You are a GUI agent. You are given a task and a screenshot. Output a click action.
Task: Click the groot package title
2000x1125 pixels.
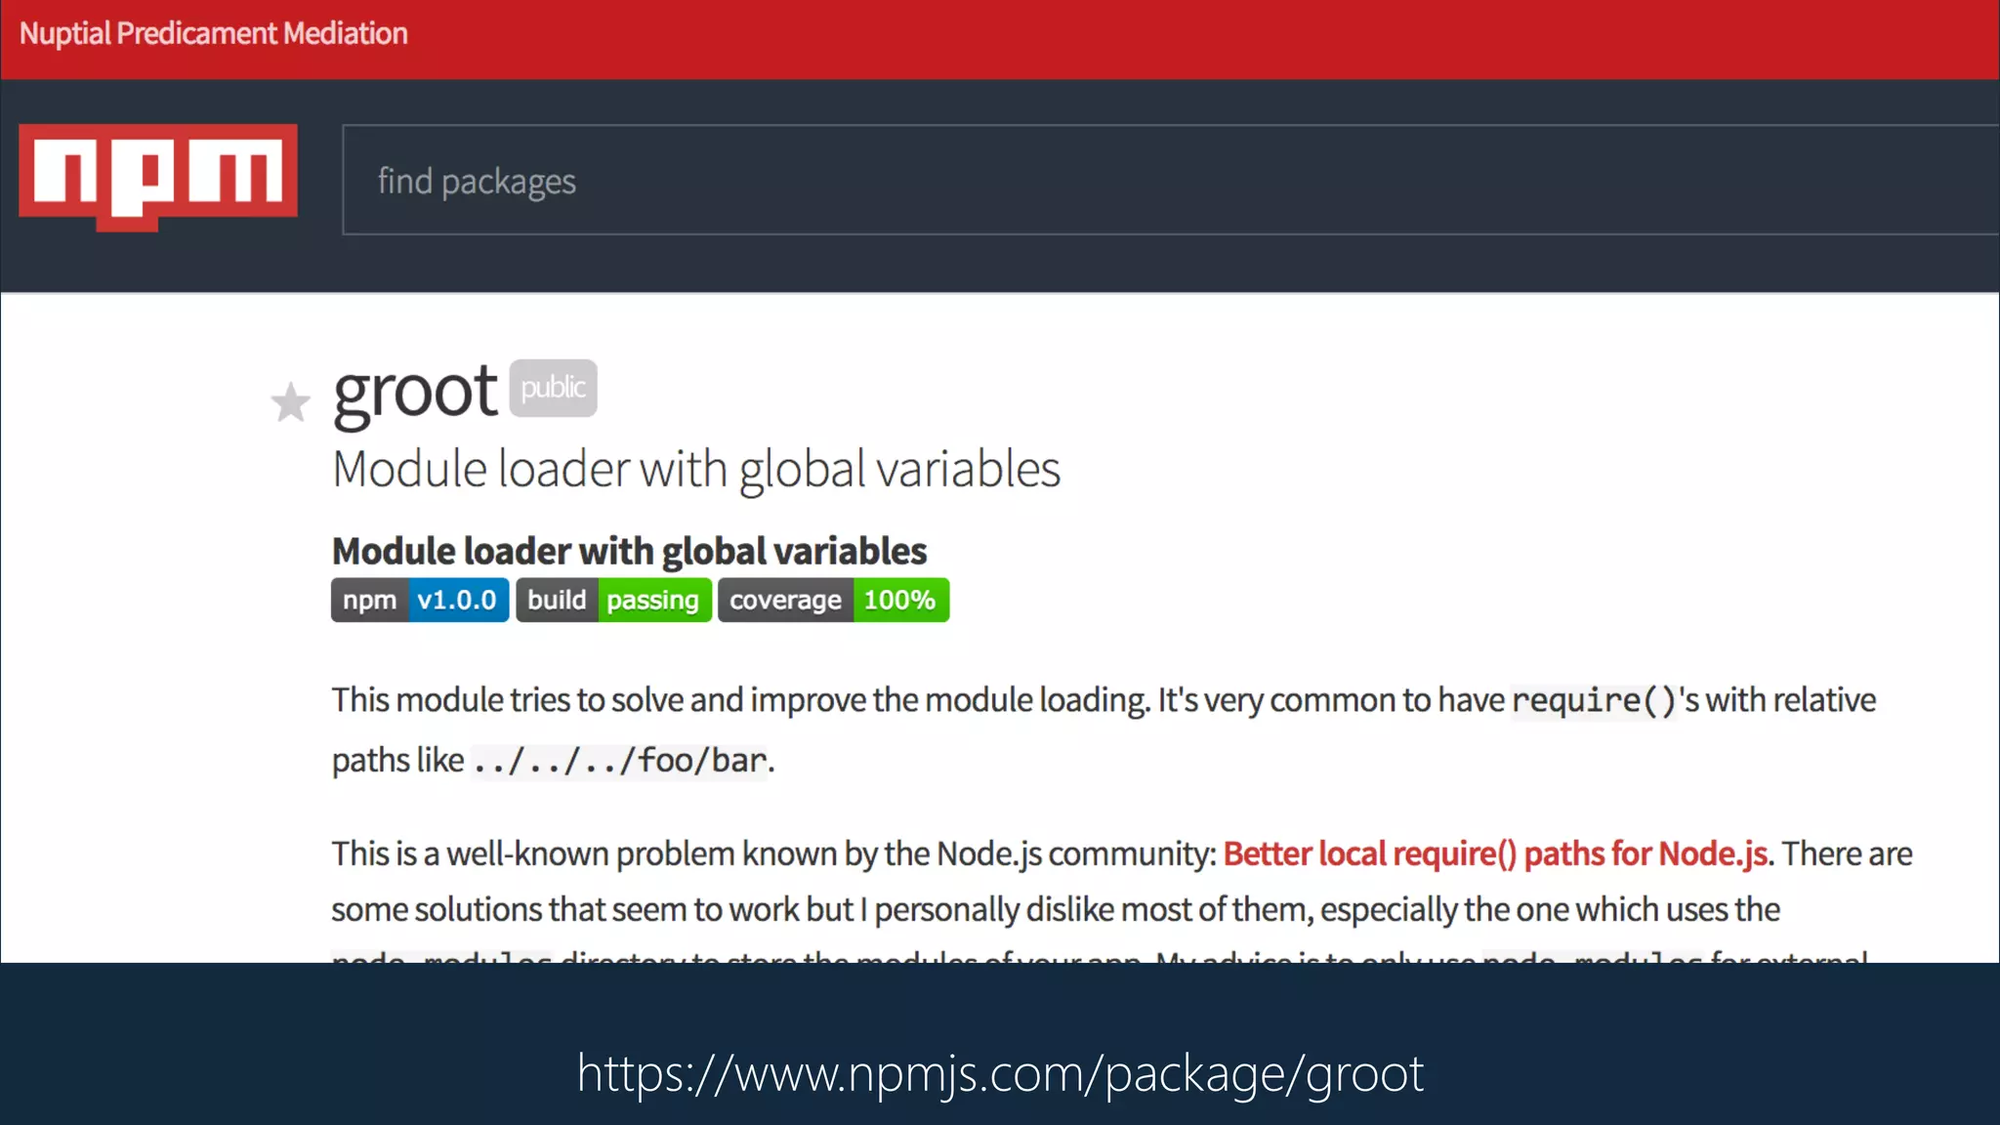415,393
